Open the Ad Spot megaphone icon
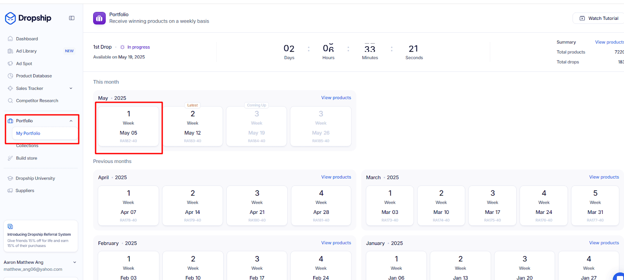 point(11,64)
